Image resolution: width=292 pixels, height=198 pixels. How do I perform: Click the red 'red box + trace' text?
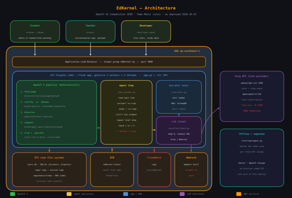(126, 131)
